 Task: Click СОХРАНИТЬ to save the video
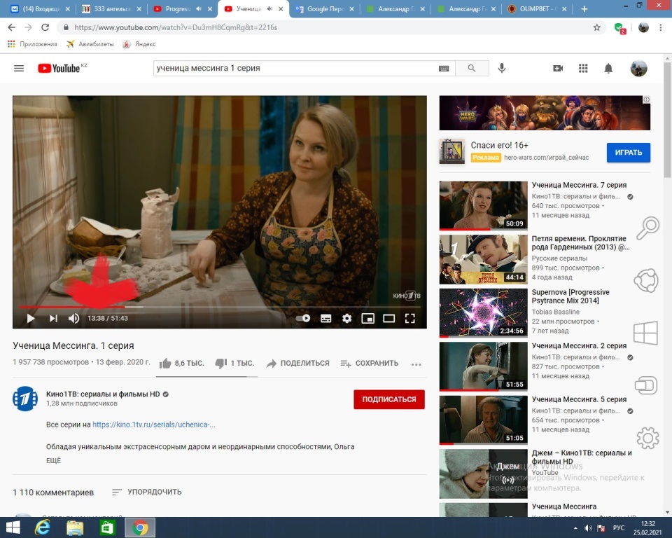370,364
